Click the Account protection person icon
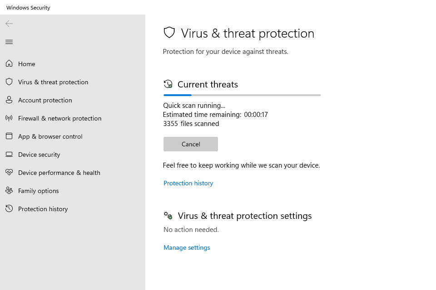Image resolution: width=436 pixels, height=290 pixels. coord(9,100)
